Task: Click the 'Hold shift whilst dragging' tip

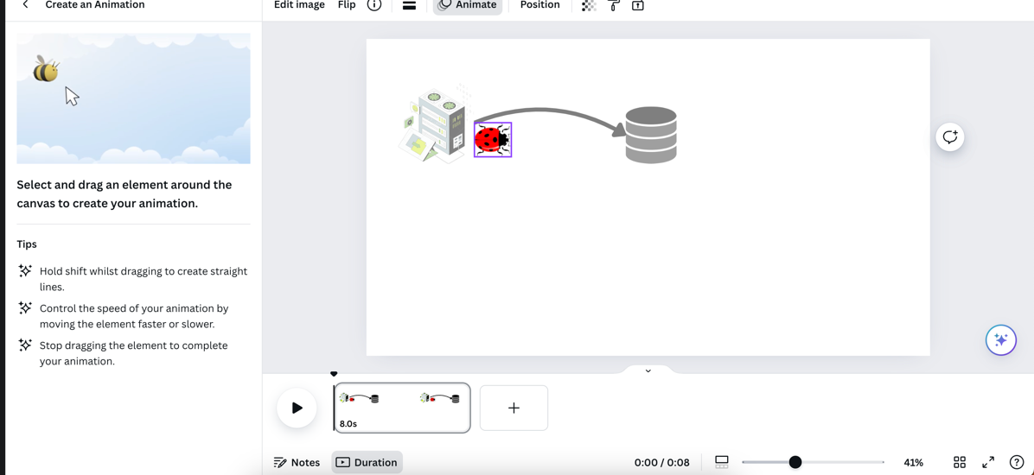Action: coord(144,279)
